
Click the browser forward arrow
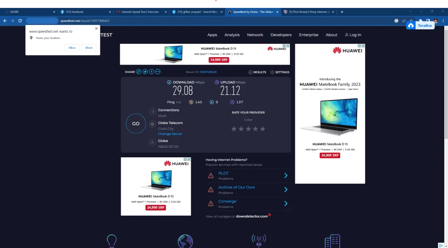(12, 21)
